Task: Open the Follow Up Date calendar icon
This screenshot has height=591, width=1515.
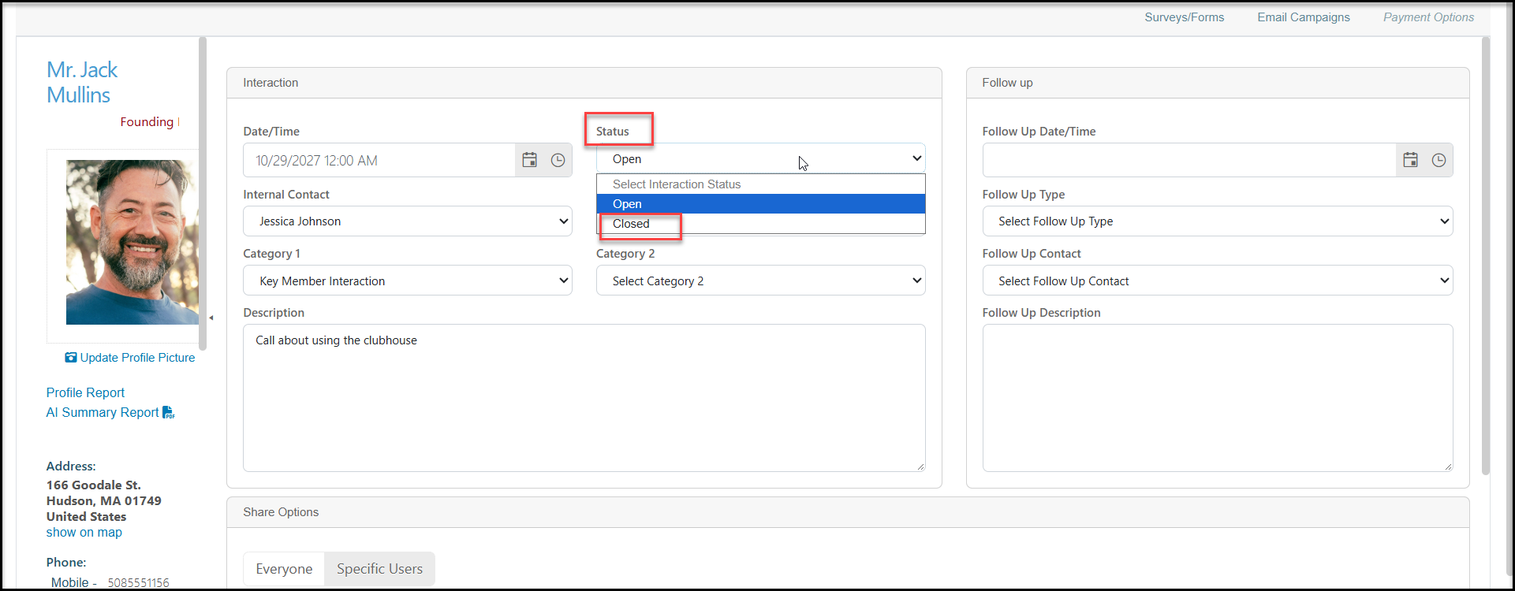Action: pyautogui.click(x=1411, y=160)
